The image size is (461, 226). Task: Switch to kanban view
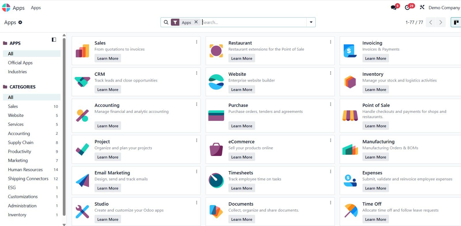pos(456,22)
